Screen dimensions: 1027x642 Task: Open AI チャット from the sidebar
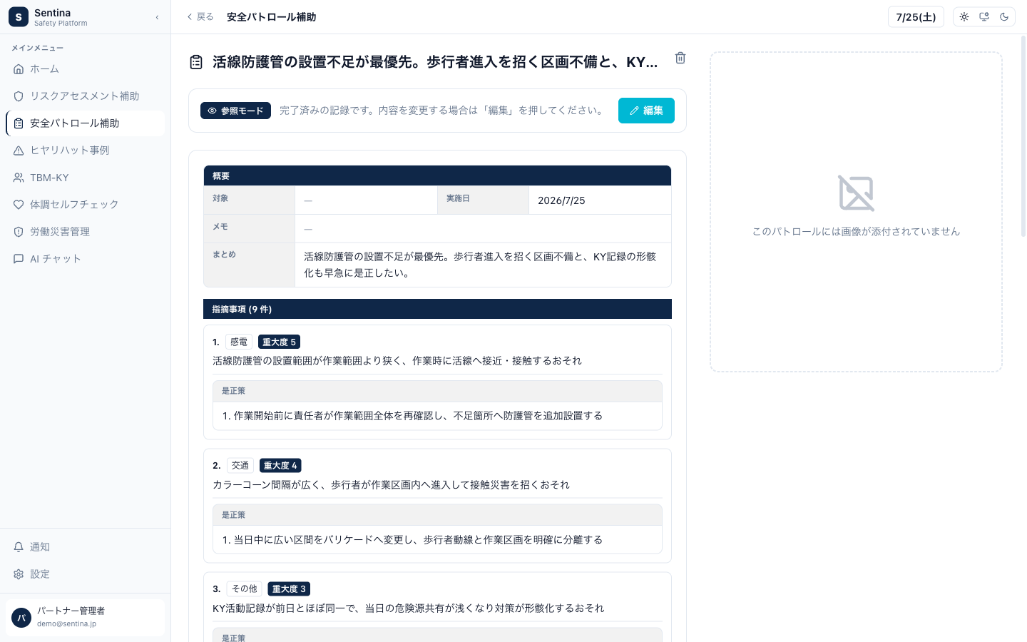[x=85, y=259]
